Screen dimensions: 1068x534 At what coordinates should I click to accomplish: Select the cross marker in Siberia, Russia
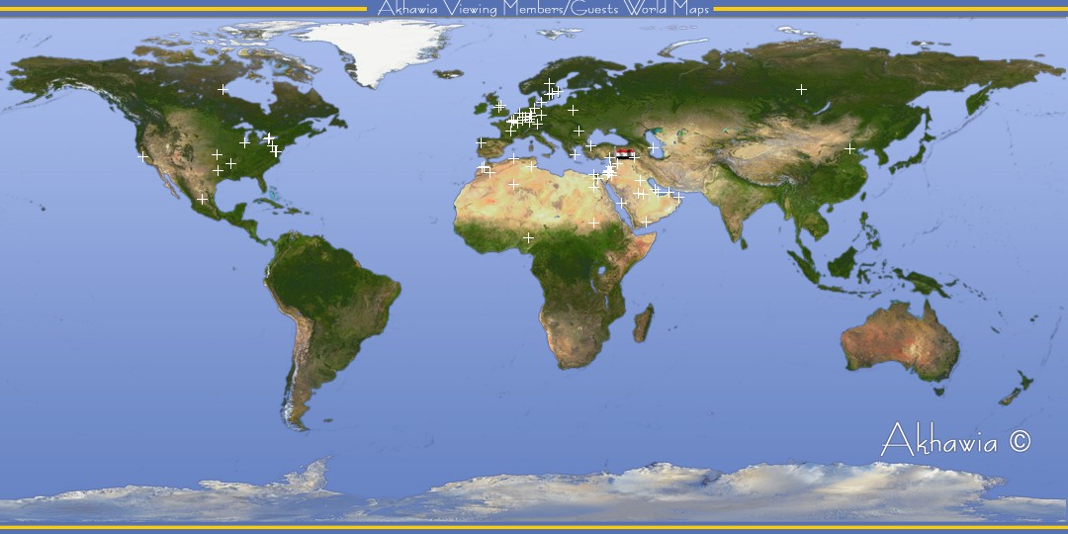(801, 89)
